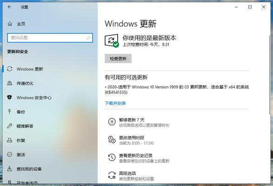Click the right-side vertical scrollbar

click(x=270, y=75)
